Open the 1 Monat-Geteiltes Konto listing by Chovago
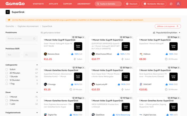Image resolution: width=187 pixels, height=116 pixels. pyautogui.click(x=61, y=70)
